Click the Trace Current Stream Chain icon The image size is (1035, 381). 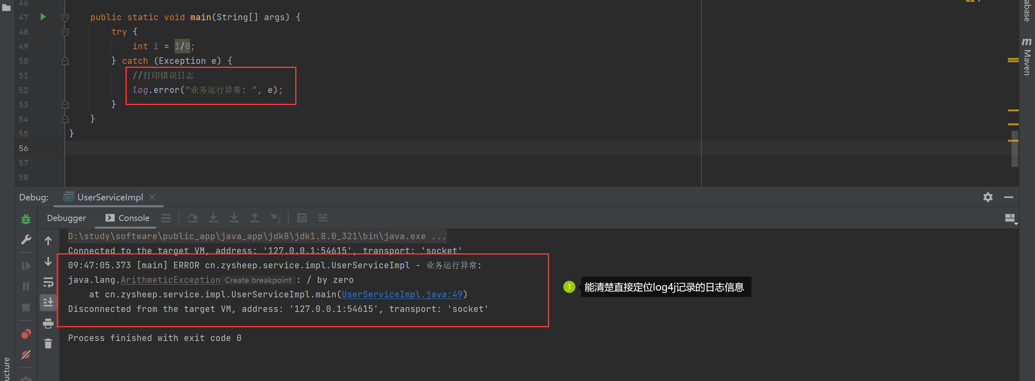[x=323, y=218]
